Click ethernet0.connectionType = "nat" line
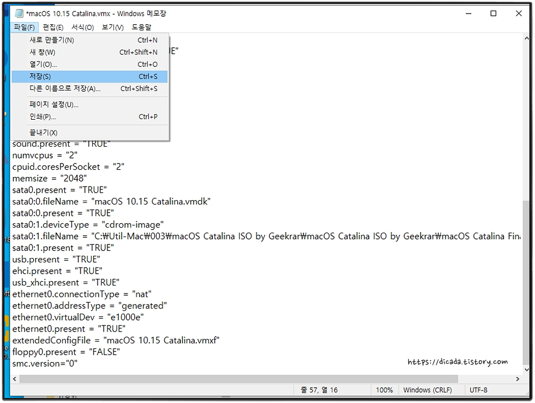This screenshot has width=535, height=403. pyautogui.click(x=82, y=295)
